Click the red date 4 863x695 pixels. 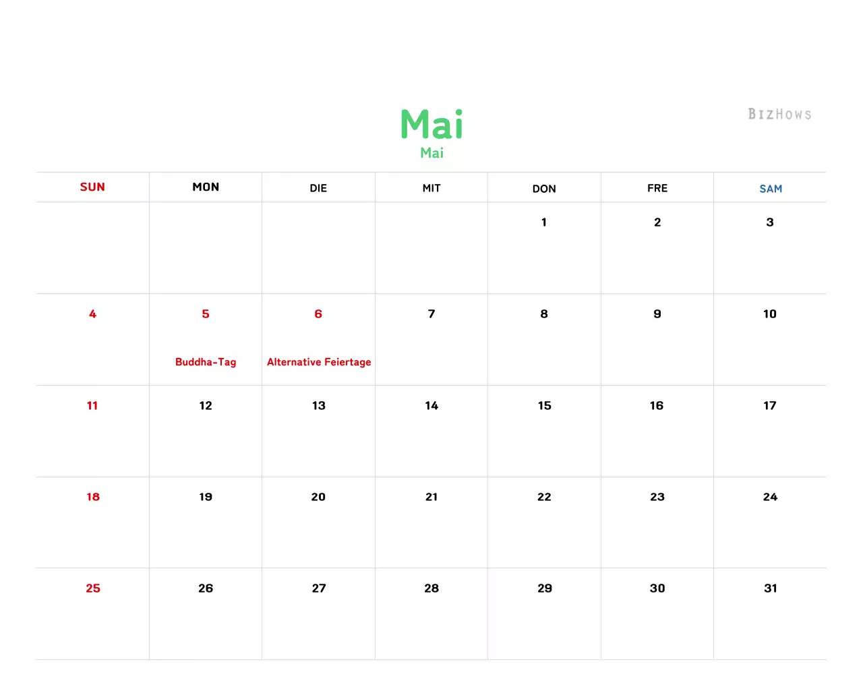pyautogui.click(x=92, y=314)
